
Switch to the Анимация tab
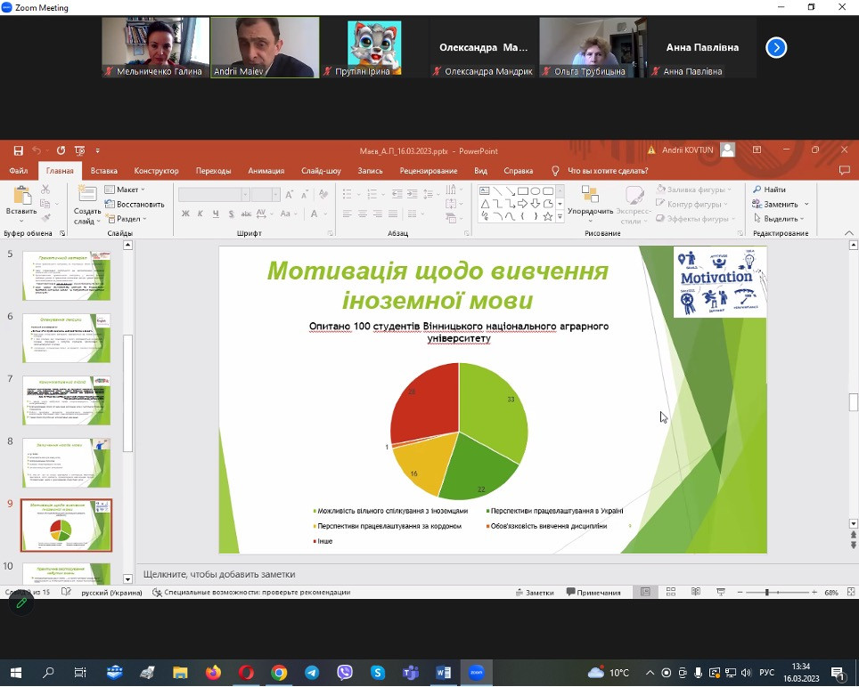coord(266,171)
